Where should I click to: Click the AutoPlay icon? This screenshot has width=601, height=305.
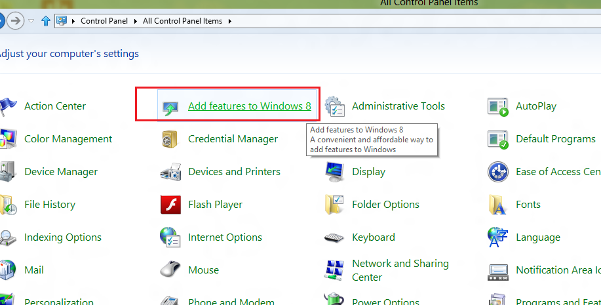click(x=498, y=107)
